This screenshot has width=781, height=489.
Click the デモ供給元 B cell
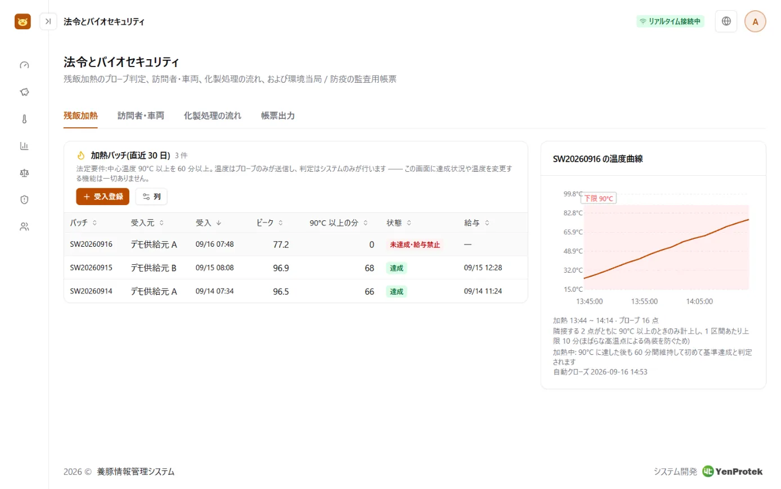pyautogui.click(x=154, y=268)
